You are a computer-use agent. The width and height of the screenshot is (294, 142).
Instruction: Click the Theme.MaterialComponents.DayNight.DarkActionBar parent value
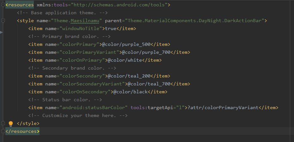[x=195, y=21]
